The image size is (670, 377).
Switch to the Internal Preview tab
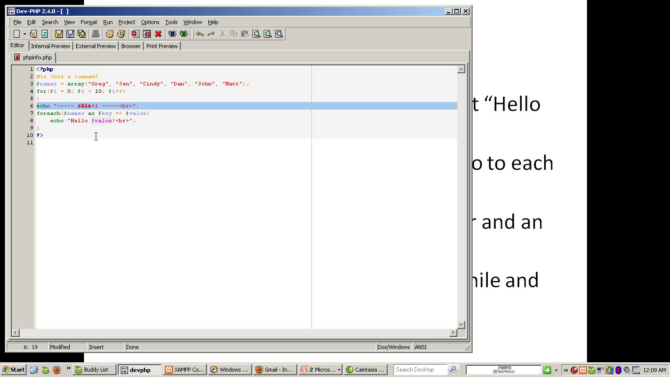click(51, 46)
